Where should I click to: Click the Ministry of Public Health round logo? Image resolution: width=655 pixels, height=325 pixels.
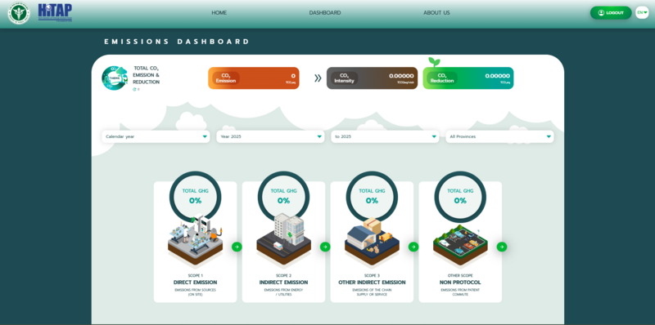[x=19, y=13]
